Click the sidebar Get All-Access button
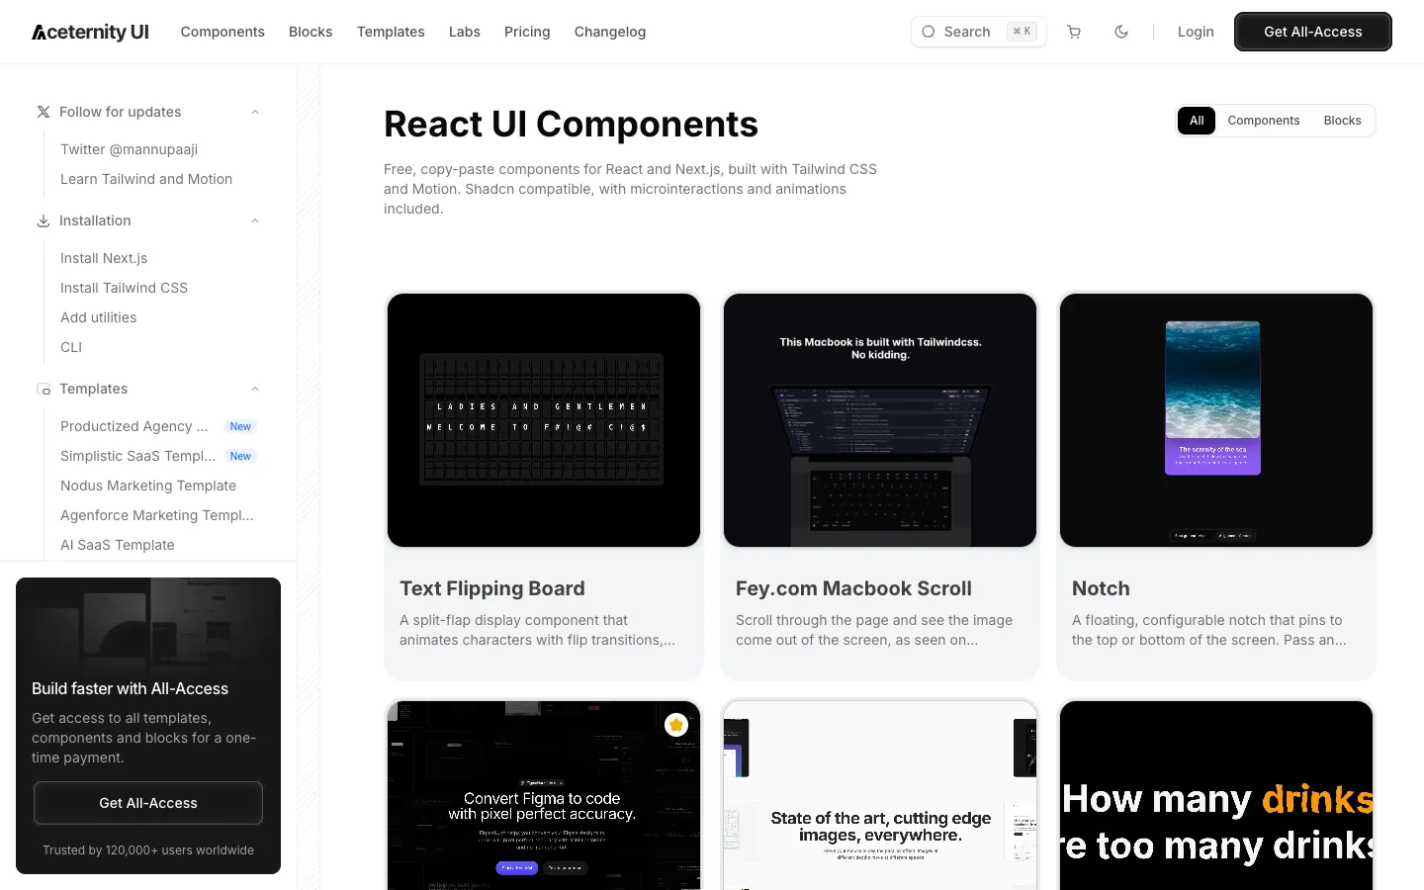Image resolution: width=1424 pixels, height=890 pixels. tap(148, 803)
